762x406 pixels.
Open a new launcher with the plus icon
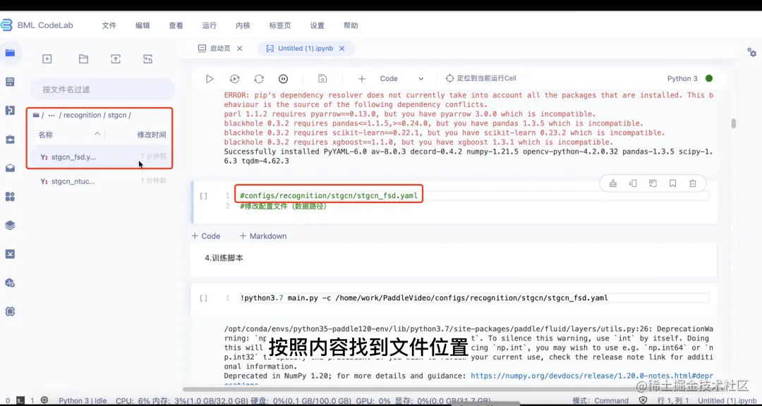click(x=47, y=59)
